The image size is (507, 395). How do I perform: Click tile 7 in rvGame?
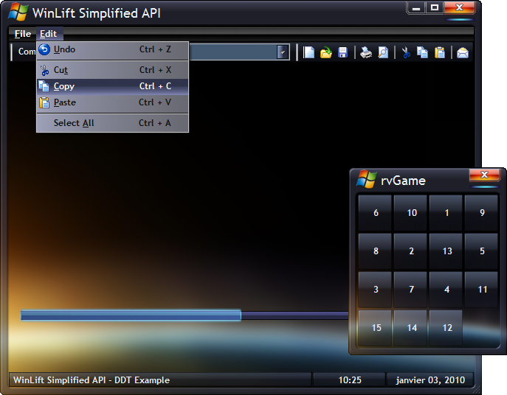tap(410, 290)
